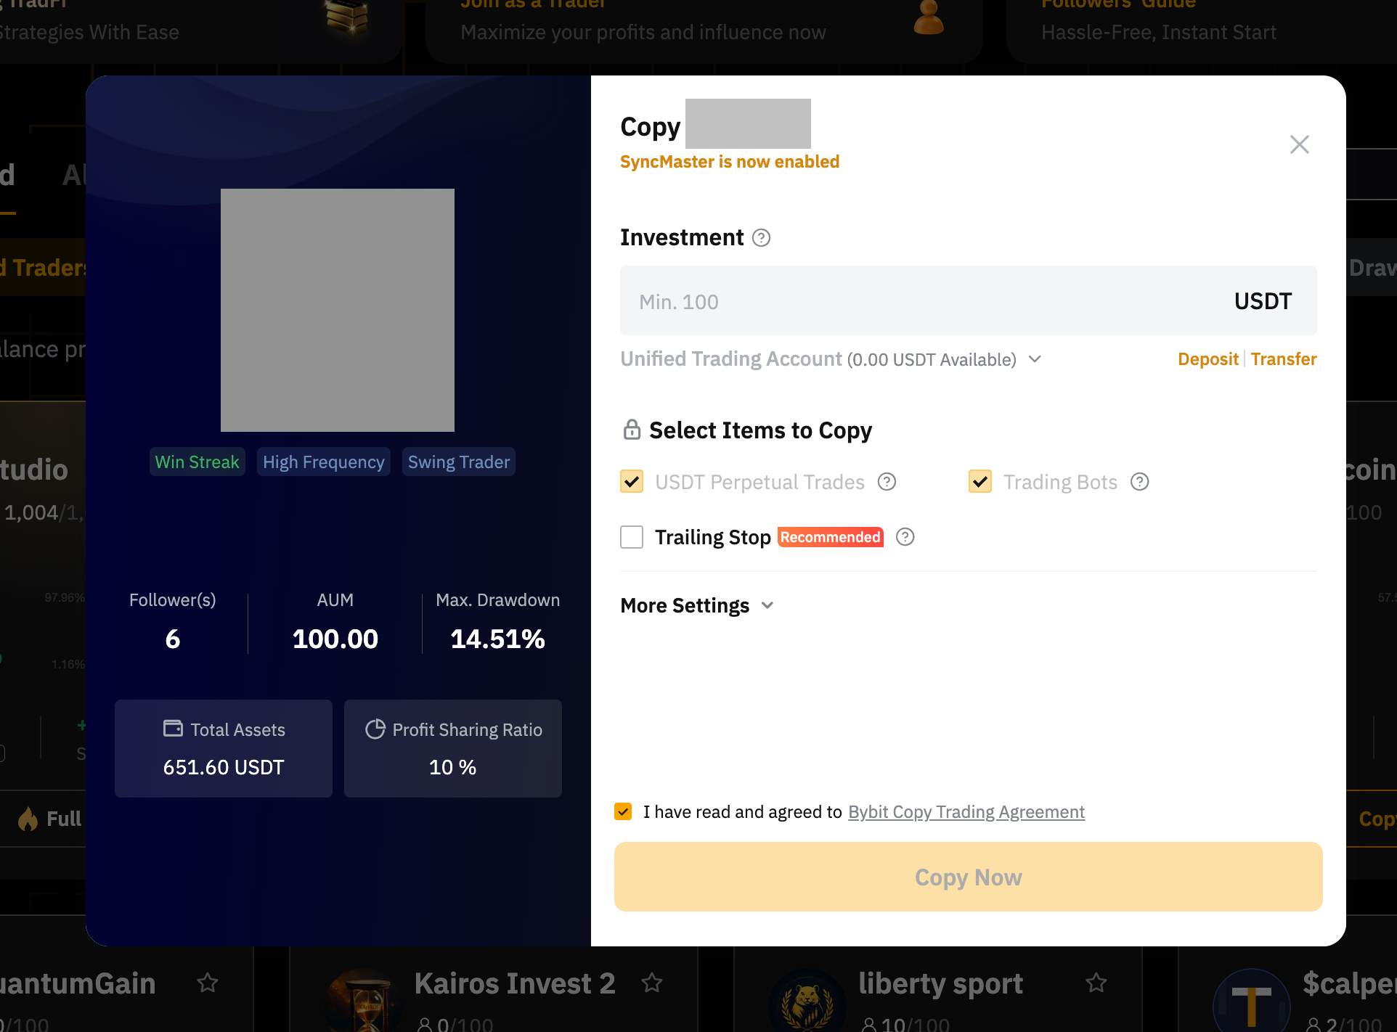
Task: Click the Investment help question-mark icon
Action: pyautogui.click(x=761, y=238)
